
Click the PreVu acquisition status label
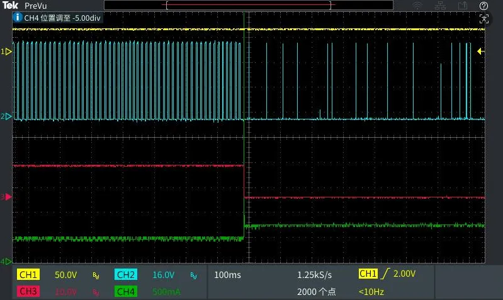tap(36, 6)
